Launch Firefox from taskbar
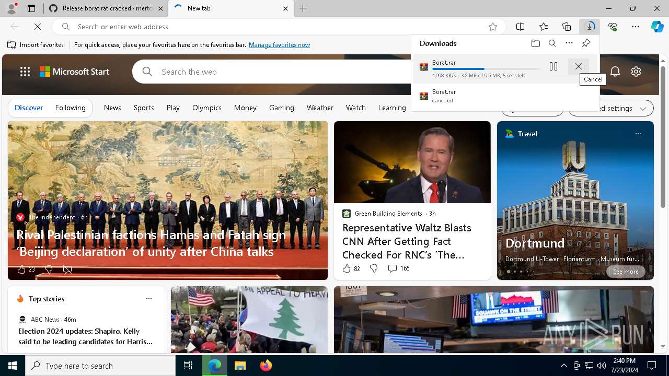669x376 pixels. pyautogui.click(x=266, y=366)
